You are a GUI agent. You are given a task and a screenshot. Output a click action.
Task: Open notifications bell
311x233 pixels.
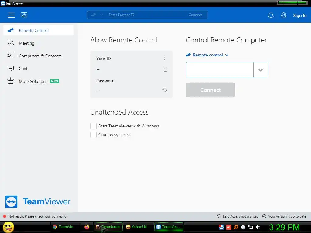(x=271, y=15)
